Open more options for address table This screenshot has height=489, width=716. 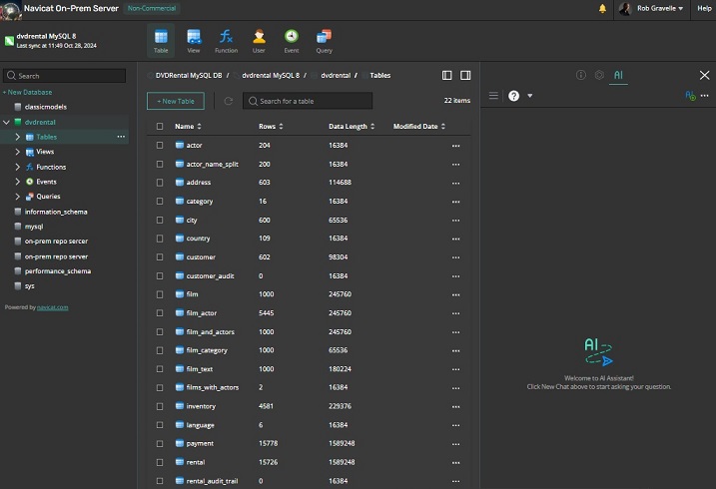(x=455, y=183)
